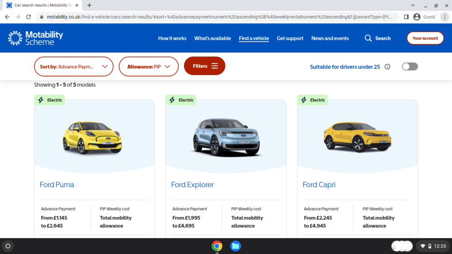Viewport: 452px width, 254px height.
Task: Open the Filters button
Action: 205,66
